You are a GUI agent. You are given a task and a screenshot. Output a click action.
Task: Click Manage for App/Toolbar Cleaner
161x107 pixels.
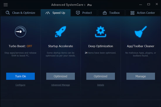tap(141, 76)
